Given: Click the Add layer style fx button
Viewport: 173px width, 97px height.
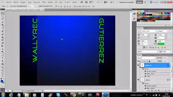Looking at the screenshot, I should point(152,91).
